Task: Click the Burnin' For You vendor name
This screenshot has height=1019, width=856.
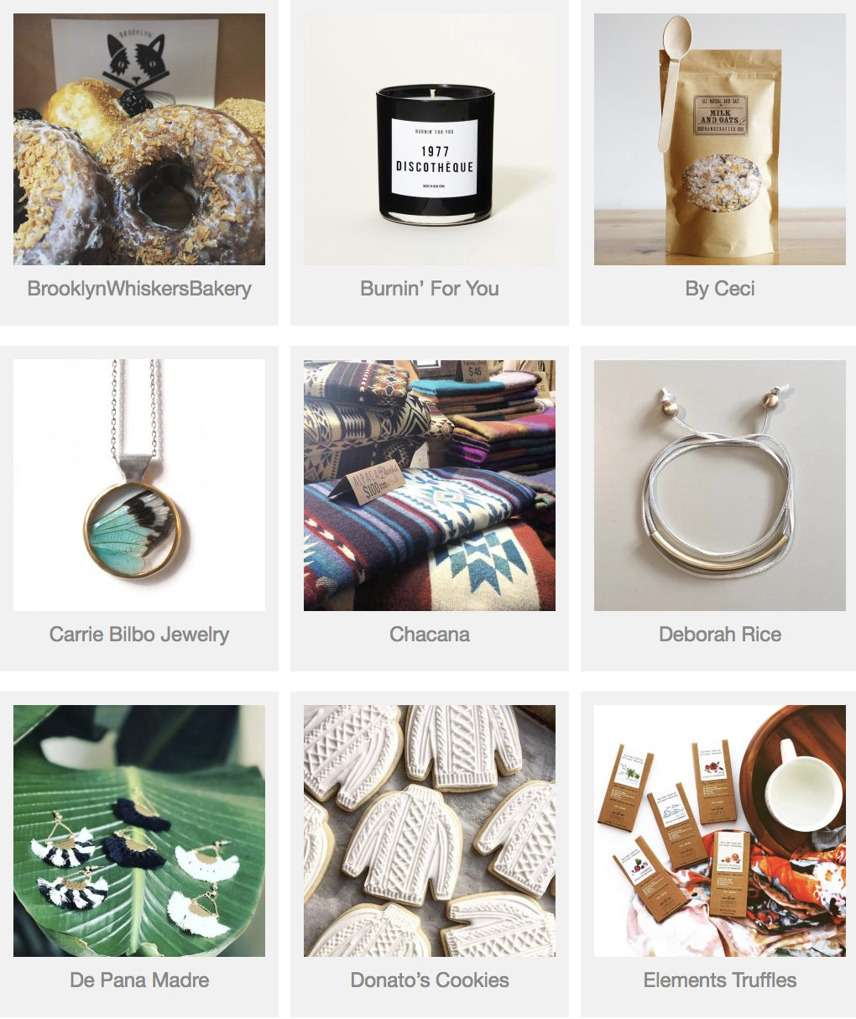Action: pyautogui.click(x=430, y=289)
